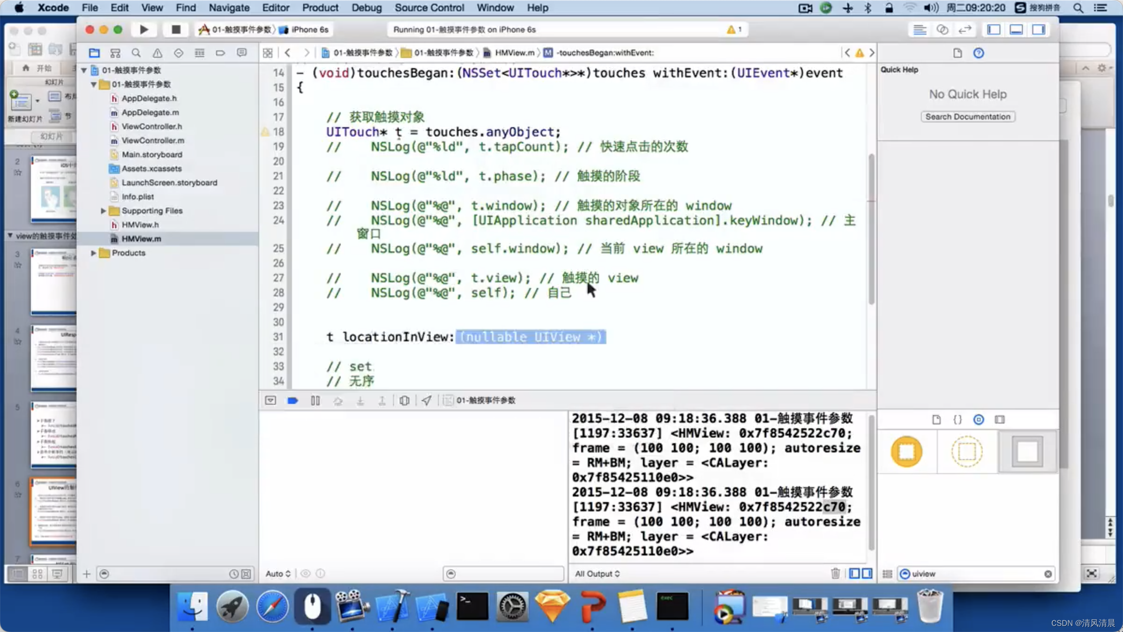Click Spotlight search in menu bar
1123x632 pixels.
(x=1078, y=7)
